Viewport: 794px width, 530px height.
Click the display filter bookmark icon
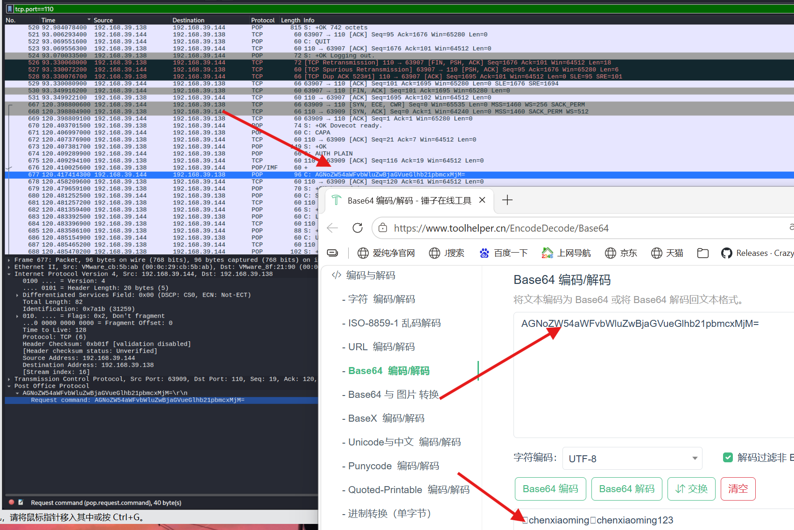click(10, 9)
